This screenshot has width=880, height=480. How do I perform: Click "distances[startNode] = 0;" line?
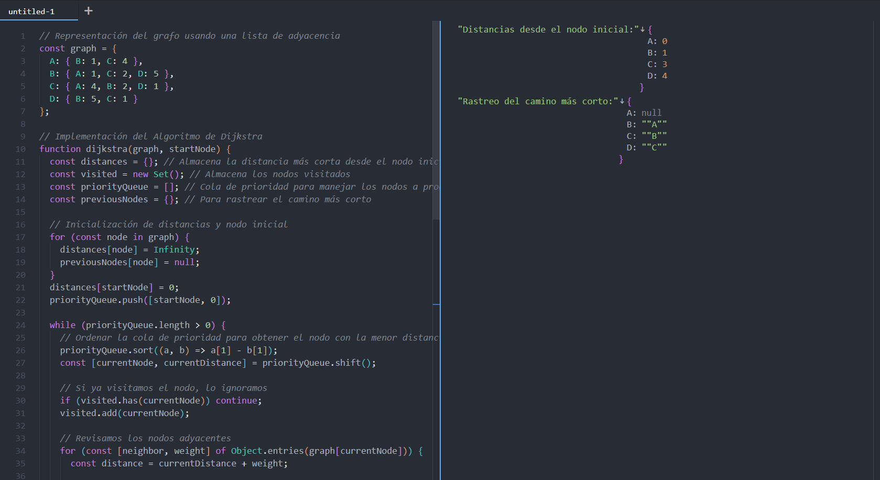114,288
